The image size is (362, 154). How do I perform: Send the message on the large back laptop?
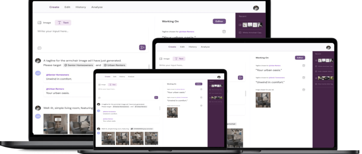tap(142, 48)
